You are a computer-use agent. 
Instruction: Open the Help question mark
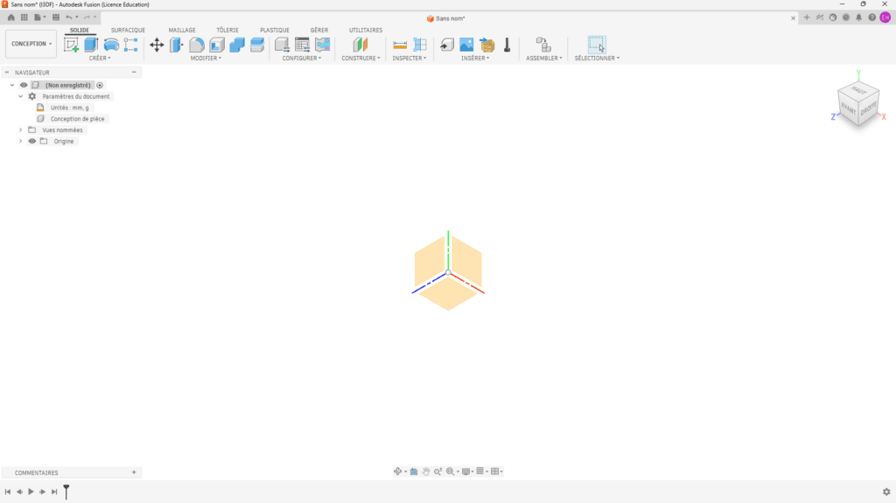pos(872,17)
